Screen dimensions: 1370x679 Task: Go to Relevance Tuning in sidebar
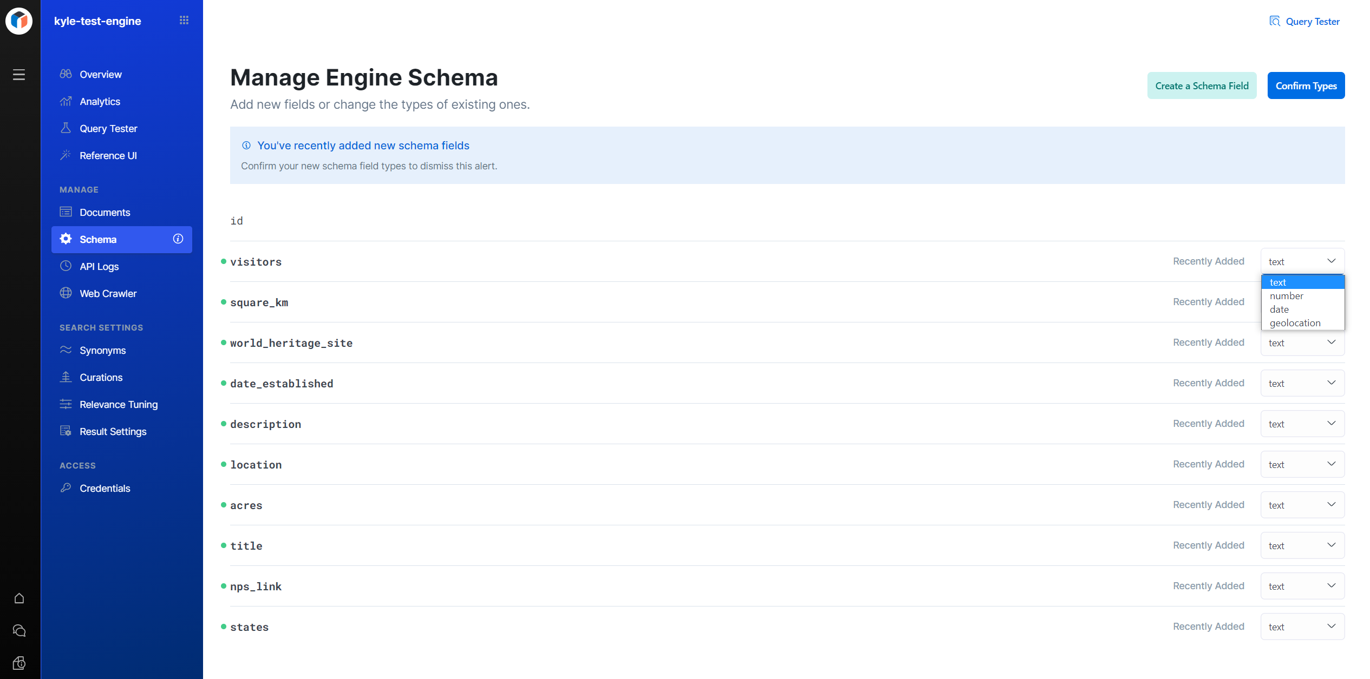click(x=119, y=404)
